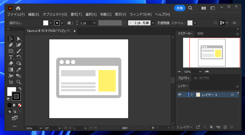This screenshot has height=135, width=245.
Task: Open status bar 50% zoom dropdown
Action: (x=40, y=128)
